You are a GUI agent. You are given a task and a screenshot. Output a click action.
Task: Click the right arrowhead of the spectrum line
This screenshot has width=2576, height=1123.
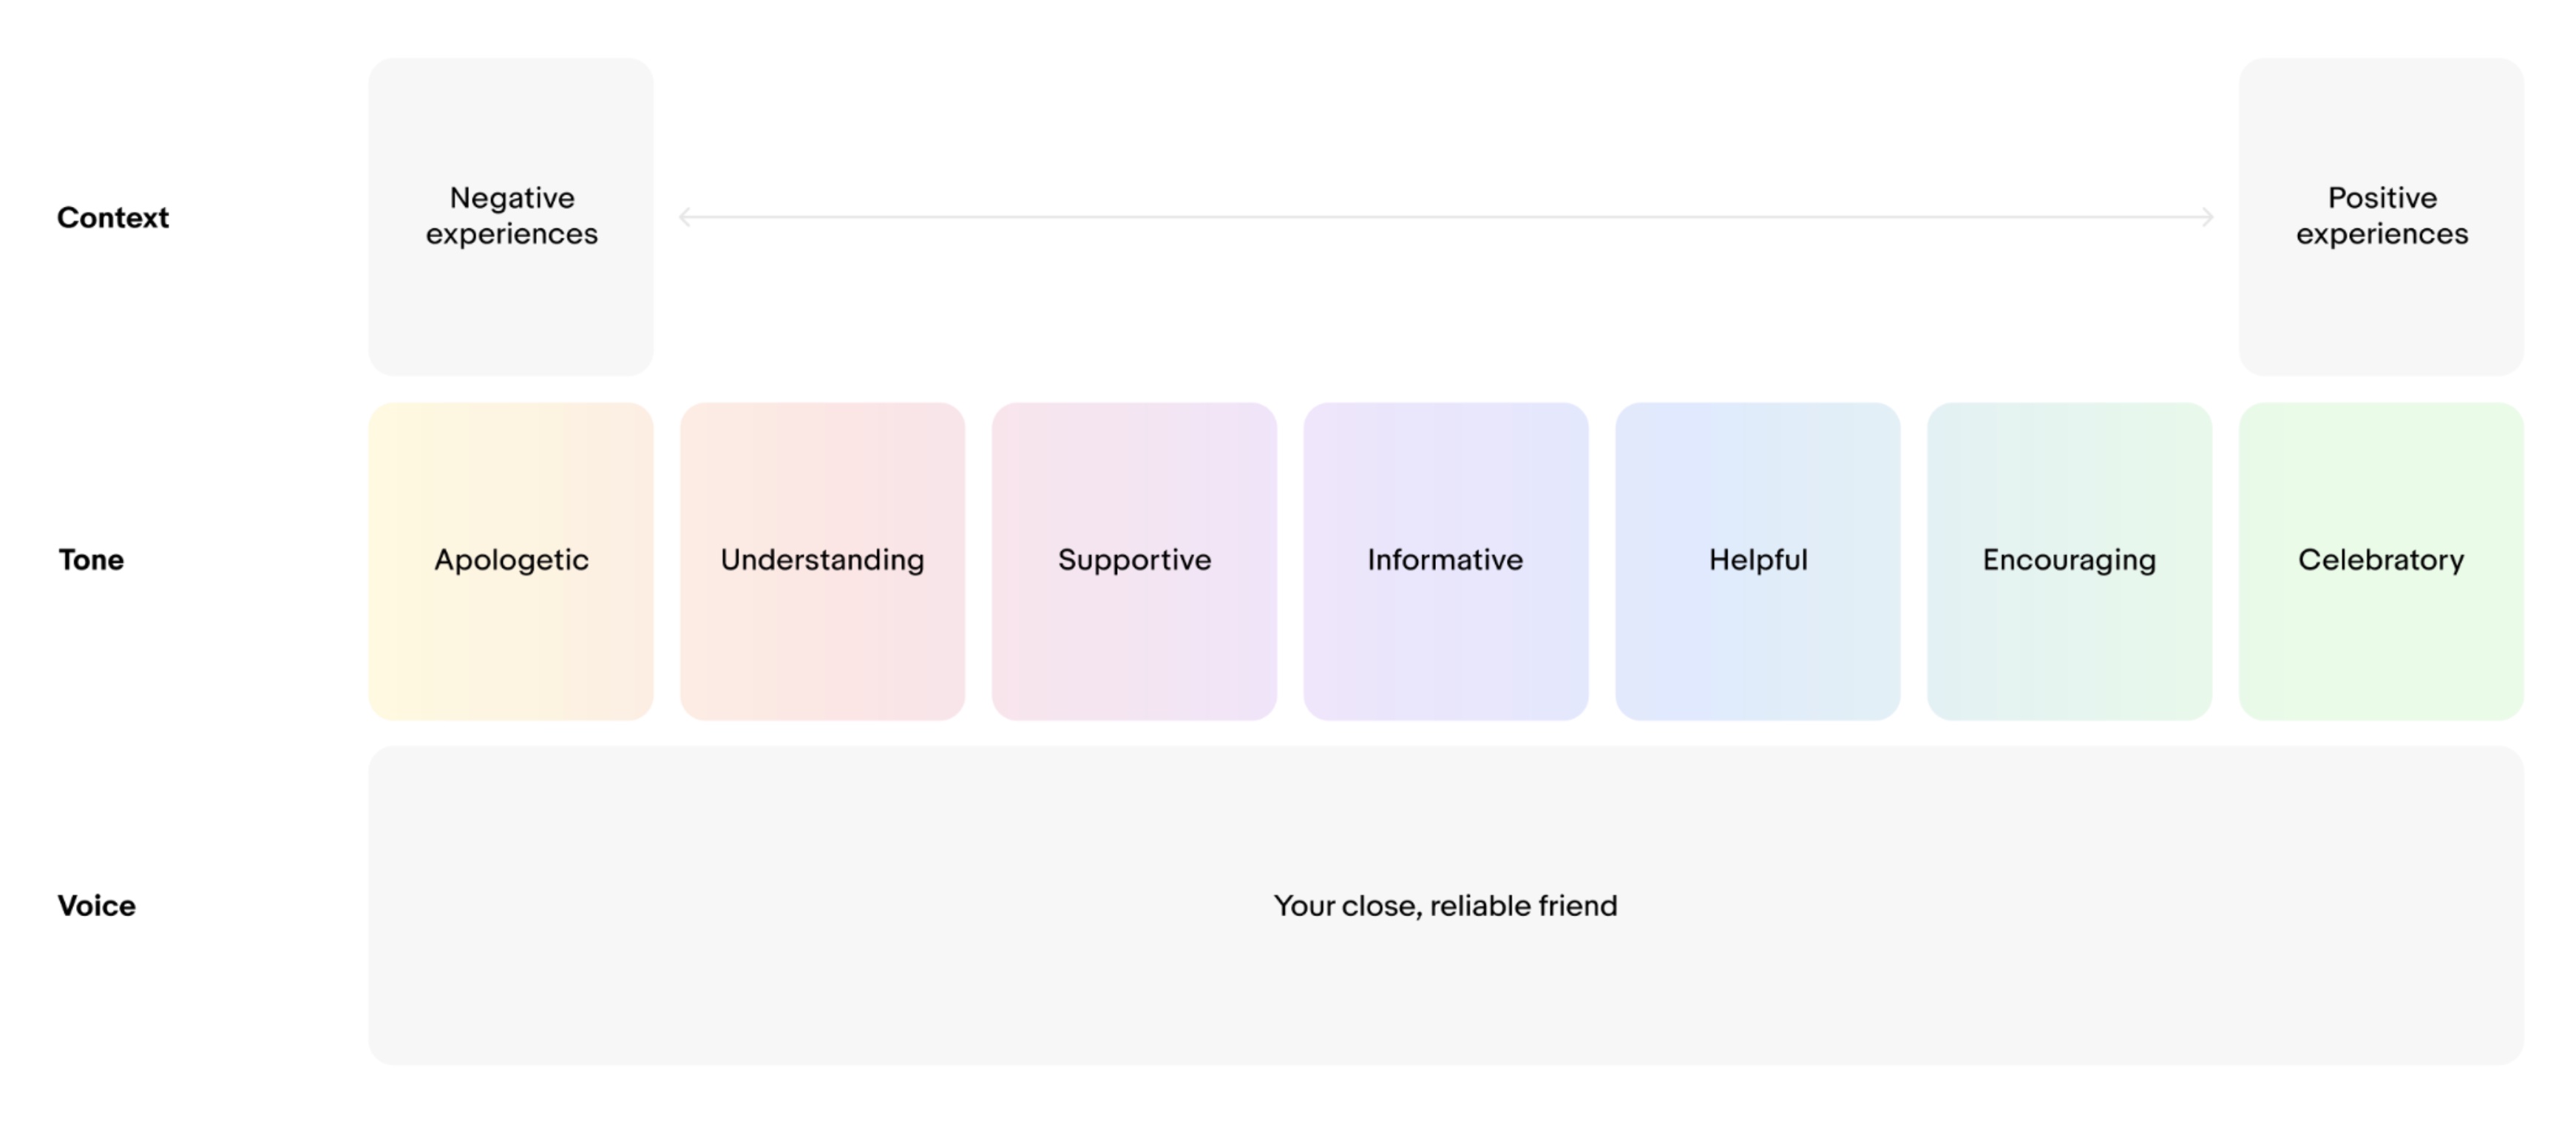[2207, 216]
